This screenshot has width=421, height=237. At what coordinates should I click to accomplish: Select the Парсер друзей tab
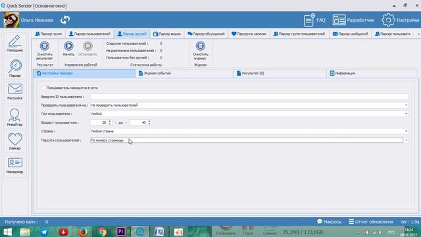(132, 34)
